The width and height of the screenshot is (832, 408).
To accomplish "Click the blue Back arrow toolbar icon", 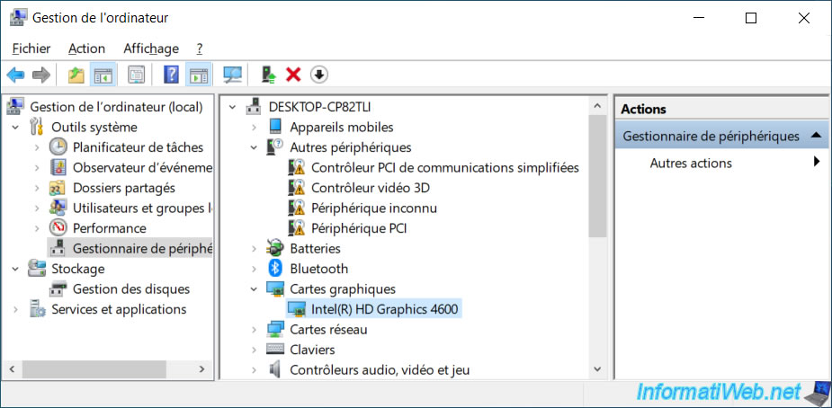I will point(15,75).
